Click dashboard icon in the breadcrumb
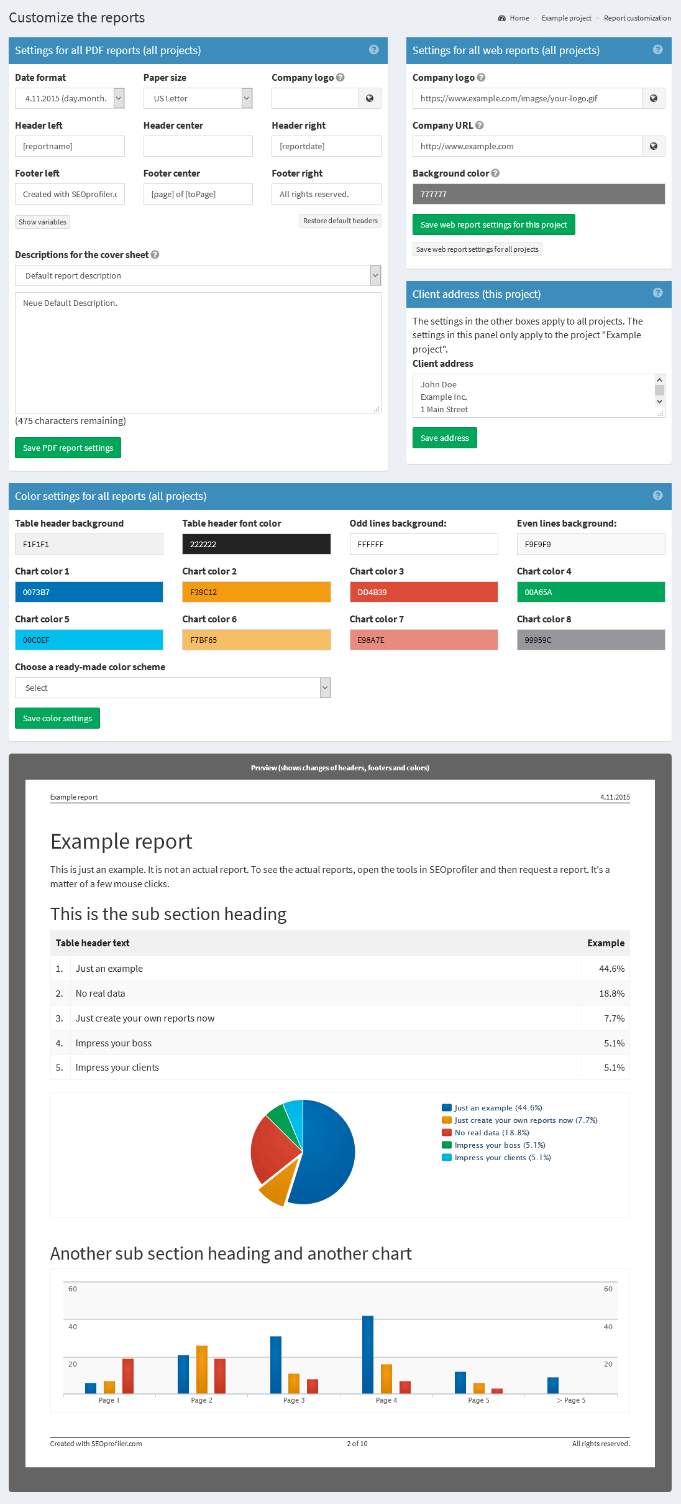The image size is (681, 1504). pyautogui.click(x=501, y=18)
